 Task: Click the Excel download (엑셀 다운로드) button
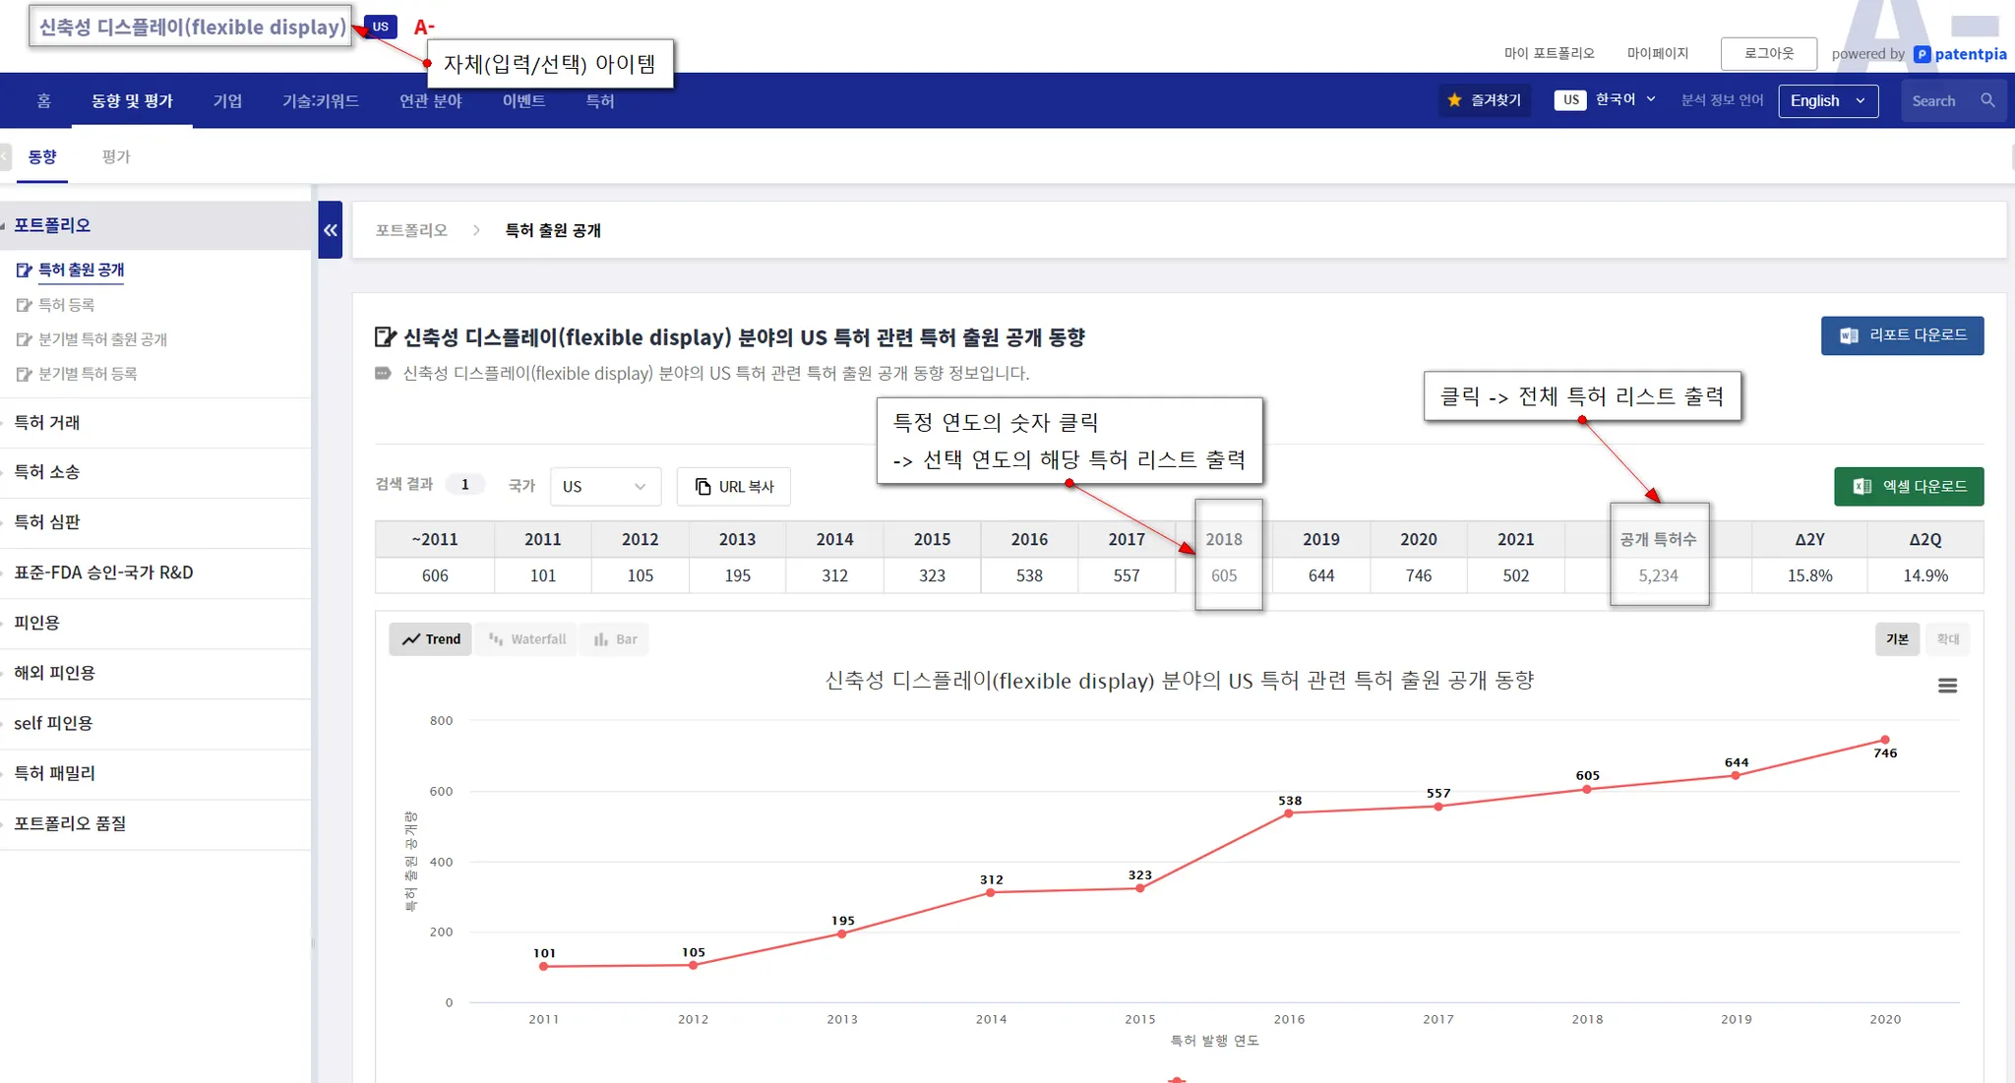(1908, 487)
